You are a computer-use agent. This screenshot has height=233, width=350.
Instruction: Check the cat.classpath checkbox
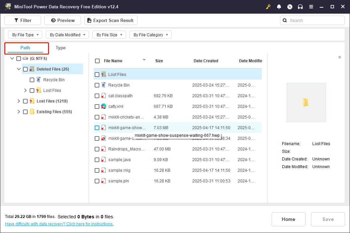click(x=97, y=96)
